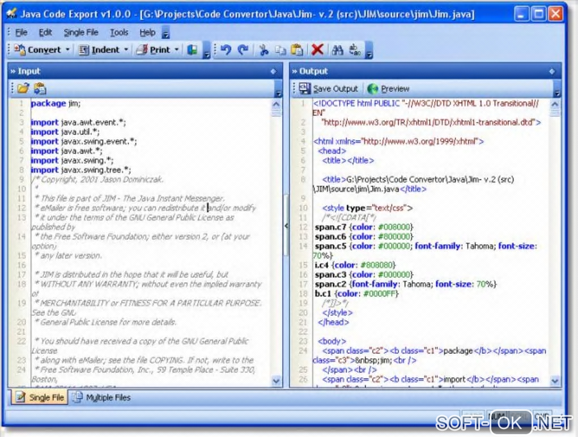Maximize the Java Code Export window

point(538,14)
